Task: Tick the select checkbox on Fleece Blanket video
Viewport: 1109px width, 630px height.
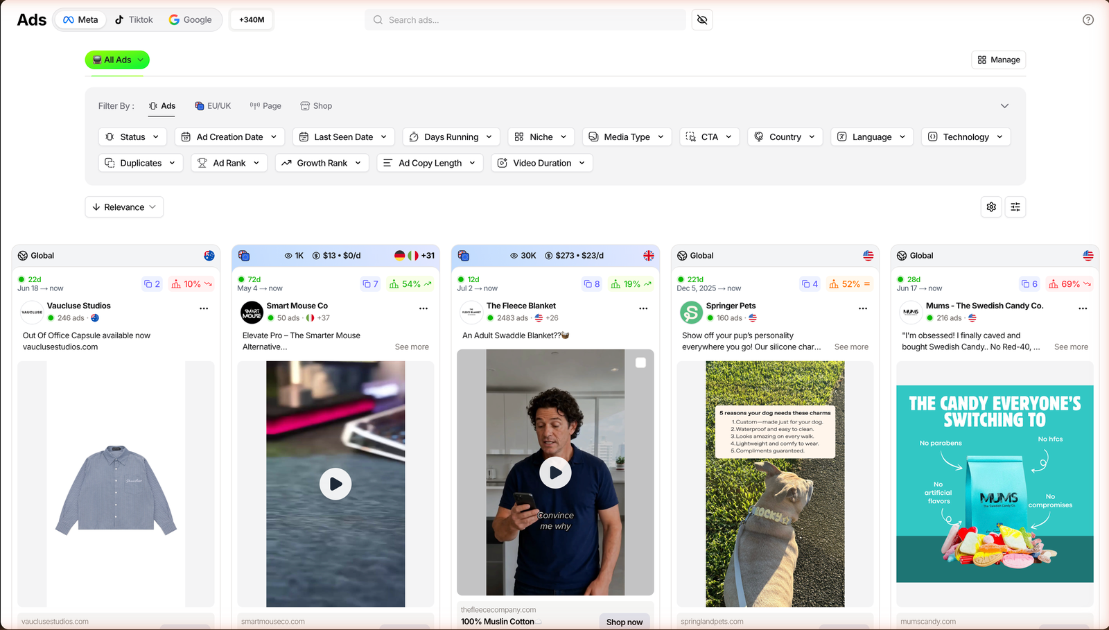Action: click(640, 362)
